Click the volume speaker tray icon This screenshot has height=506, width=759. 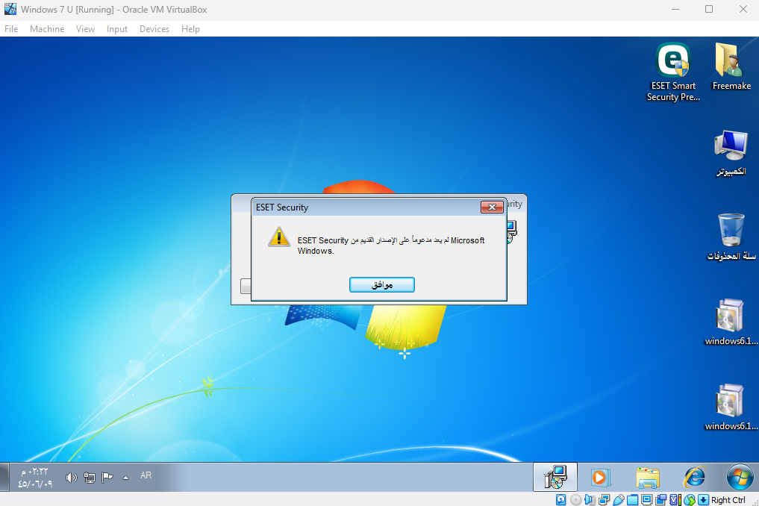[71, 478]
